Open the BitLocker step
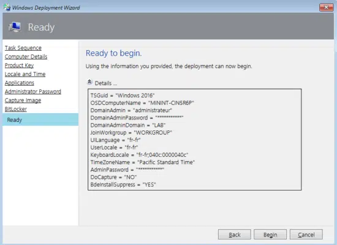Image resolution: width=337 pixels, height=245 pixels. tap(16, 109)
